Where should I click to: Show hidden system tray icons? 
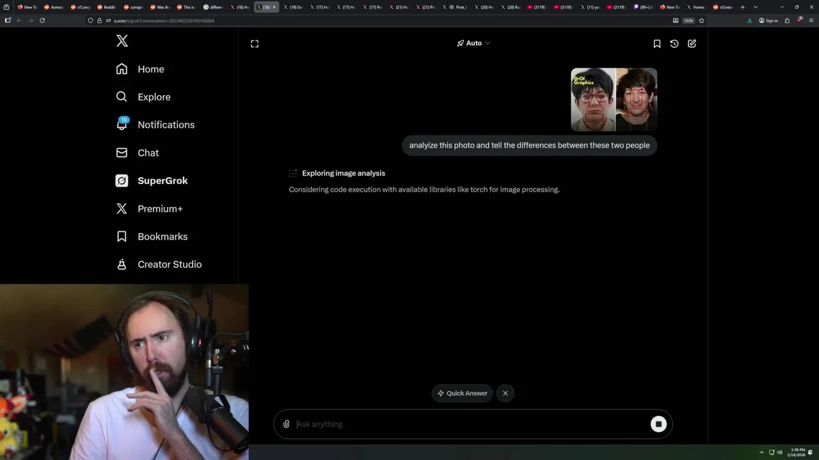pyautogui.click(x=761, y=452)
